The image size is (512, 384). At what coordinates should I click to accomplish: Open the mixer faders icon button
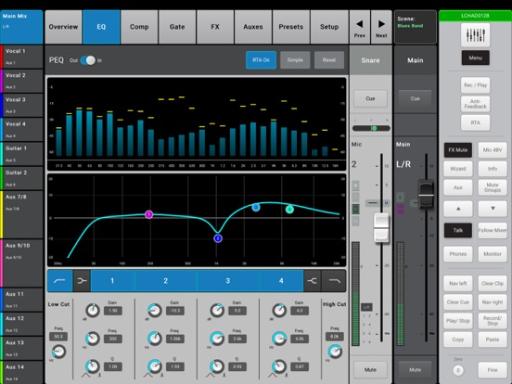(x=475, y=34)
